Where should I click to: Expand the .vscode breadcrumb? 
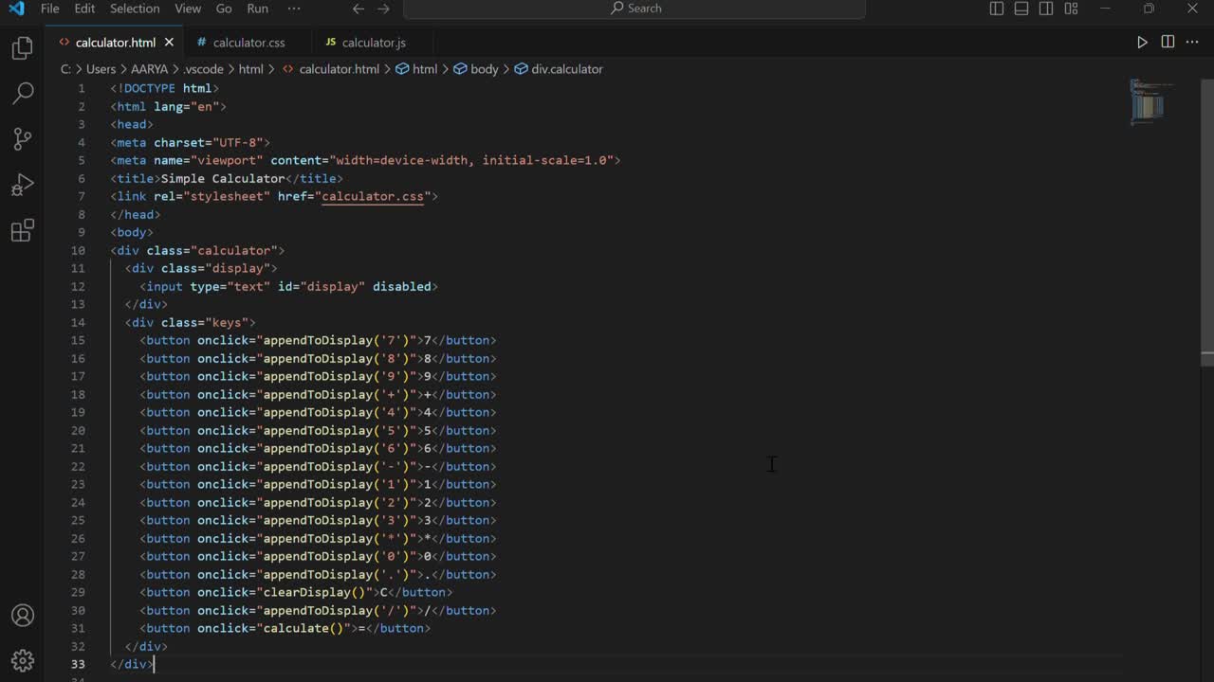(x=203, y=69)
